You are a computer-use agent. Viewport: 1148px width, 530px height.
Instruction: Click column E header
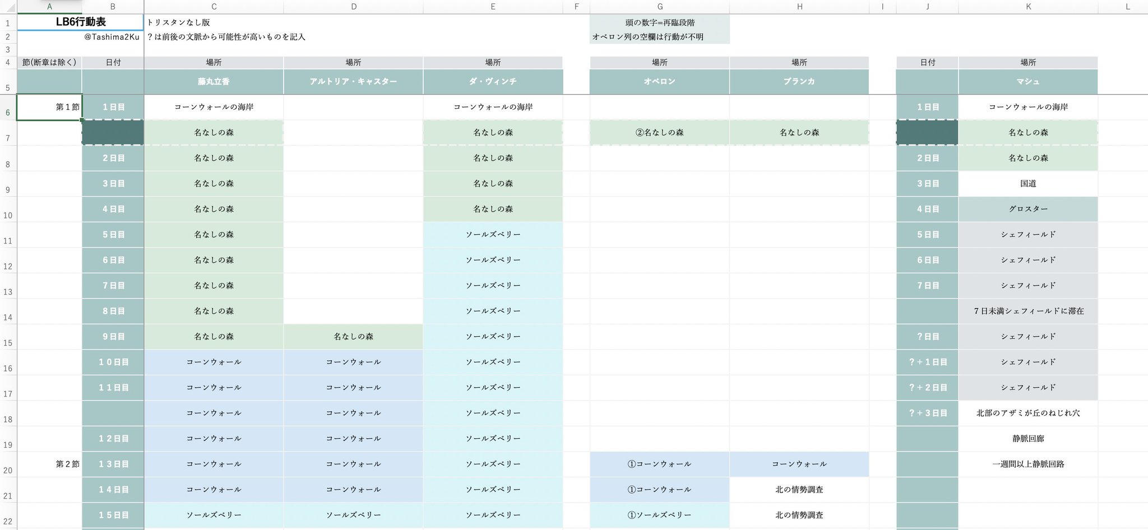(493, 7)
